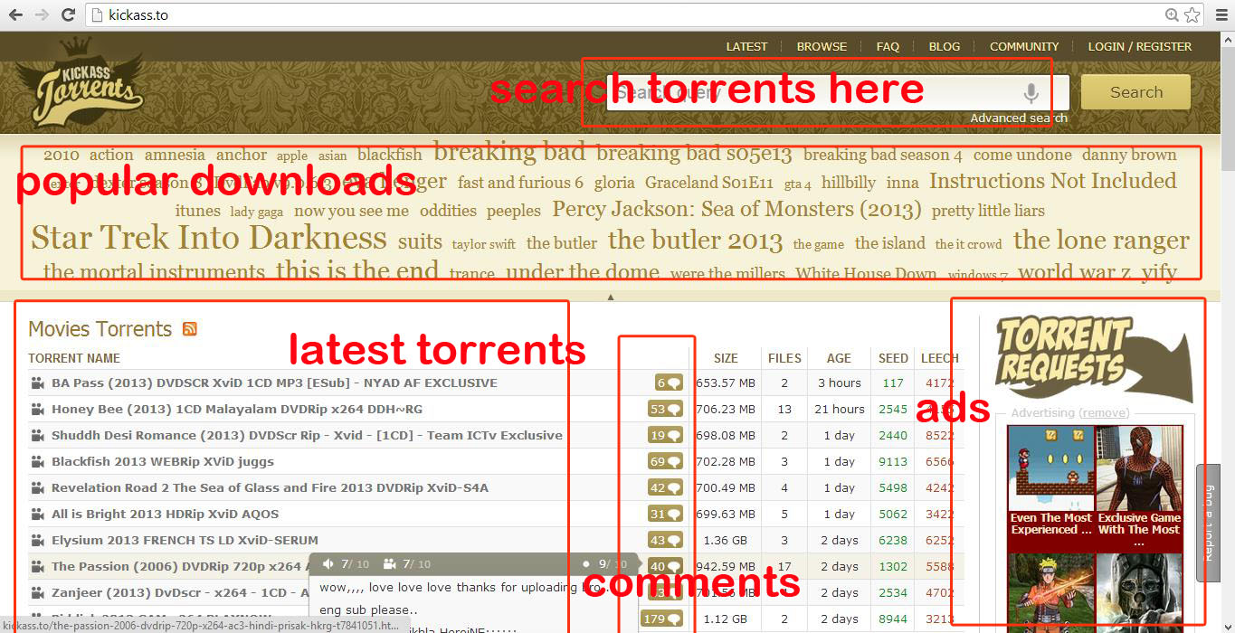Open 42 comments on Revelation Road 2
This screenshot has height=633, width=1235.
(x=665, y=487)
